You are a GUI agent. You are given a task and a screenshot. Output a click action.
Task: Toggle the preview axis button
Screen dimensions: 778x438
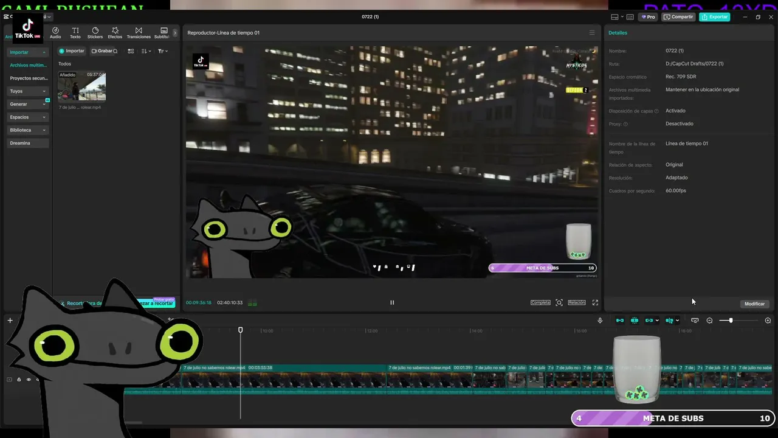[669, 321]
